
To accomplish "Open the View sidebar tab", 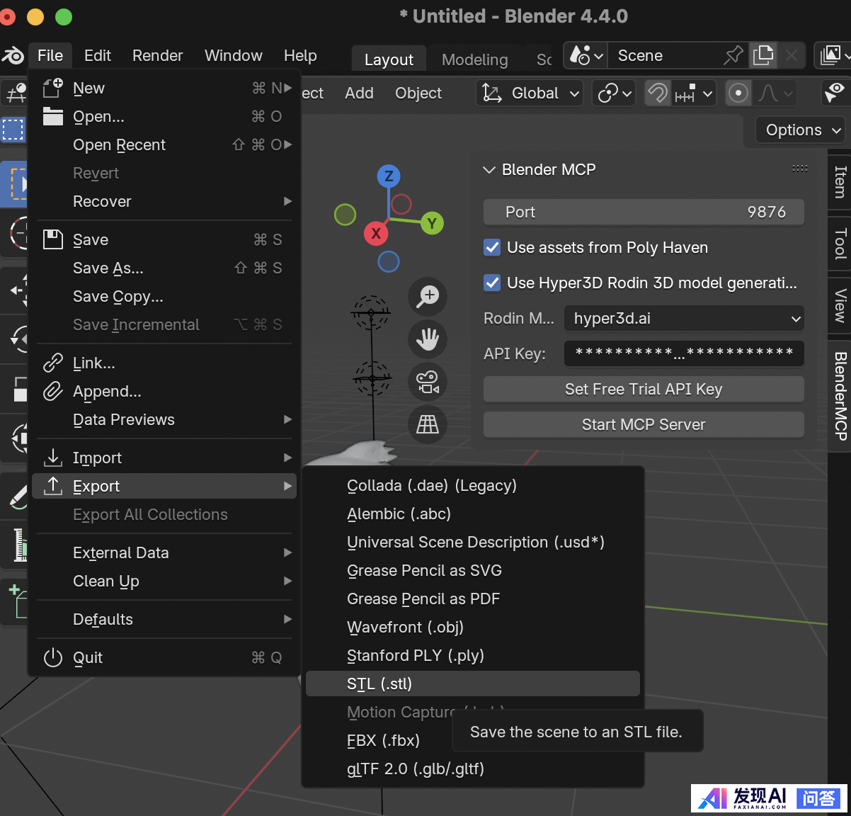I will pos(840,305).
